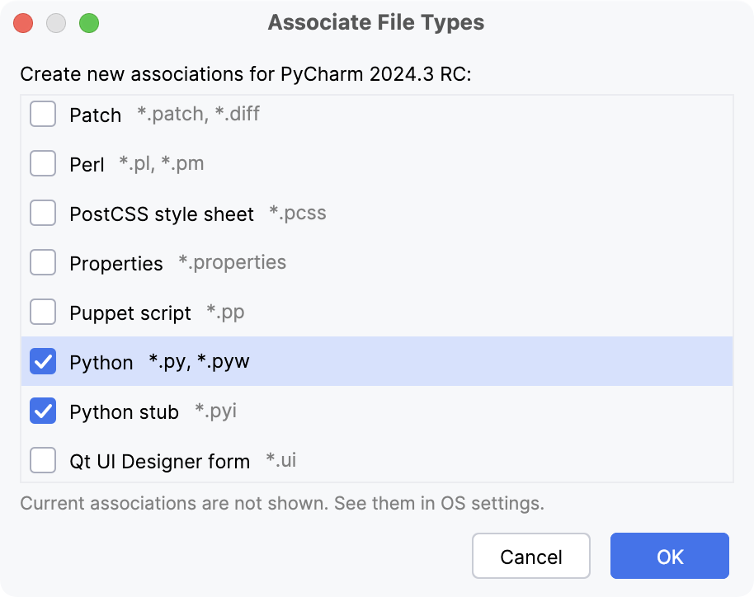Check the PostCSS style sheet association
Screen dimensions: 754x597
tap(43, 213)
